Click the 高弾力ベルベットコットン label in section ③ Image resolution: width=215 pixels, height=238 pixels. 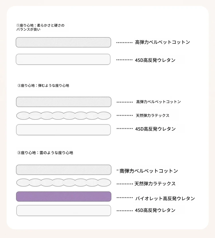(x=149, y=171)
